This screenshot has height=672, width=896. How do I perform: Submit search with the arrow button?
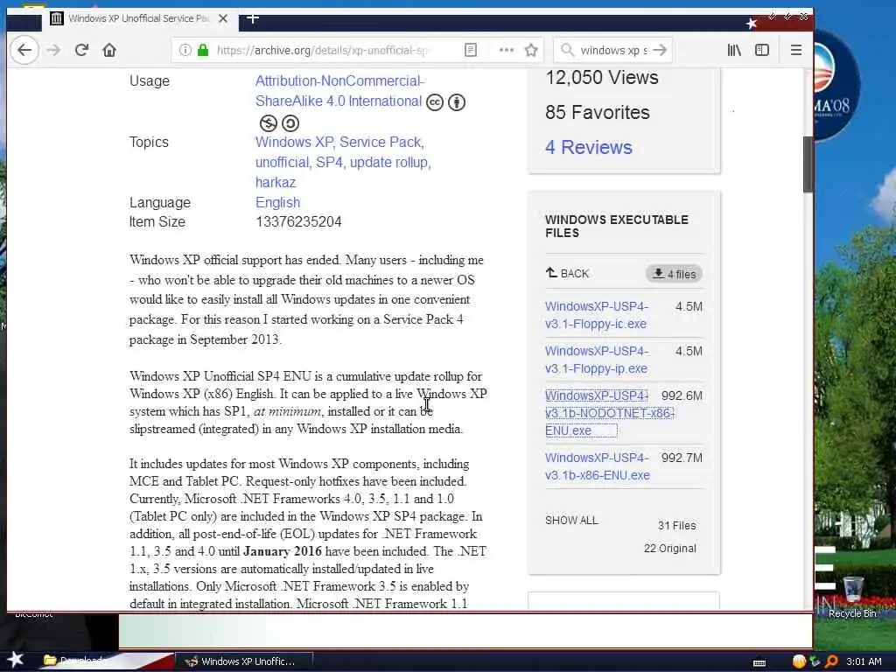click(660, 50)
